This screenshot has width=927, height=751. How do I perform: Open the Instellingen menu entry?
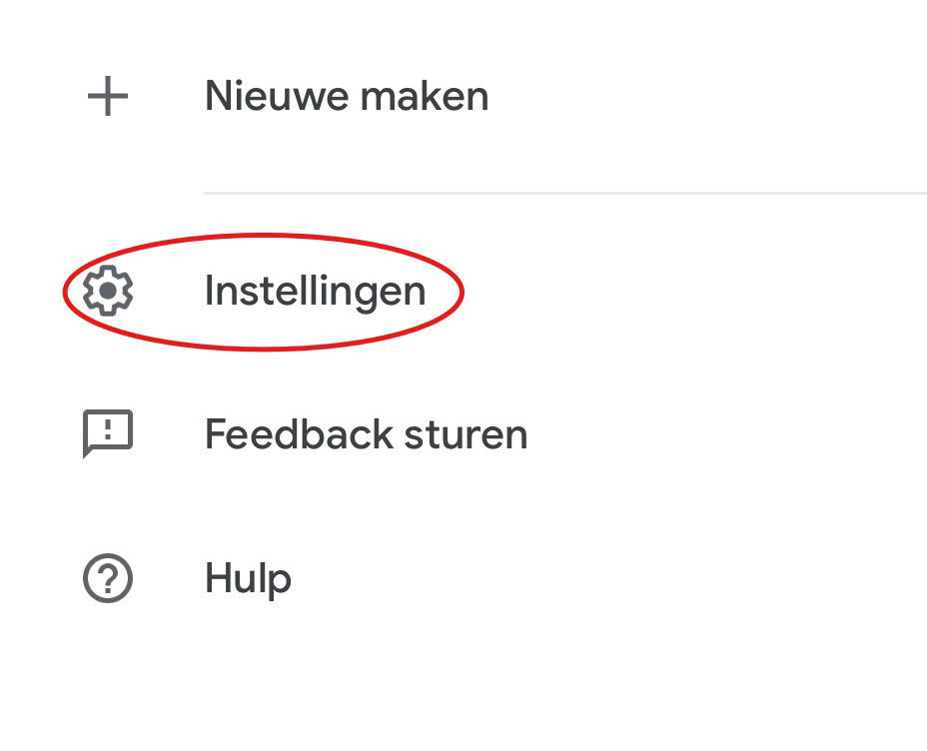(315, 291)
